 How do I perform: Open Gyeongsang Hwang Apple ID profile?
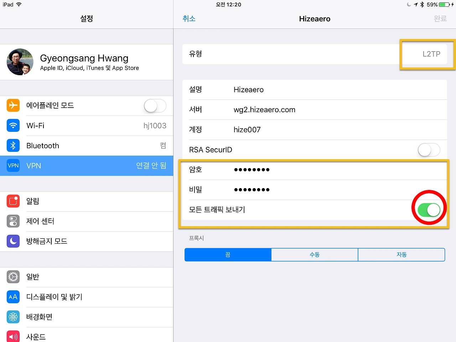[87, 62]
